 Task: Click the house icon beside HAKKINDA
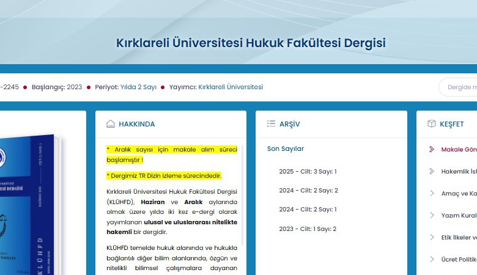click(x=111, y=124)
